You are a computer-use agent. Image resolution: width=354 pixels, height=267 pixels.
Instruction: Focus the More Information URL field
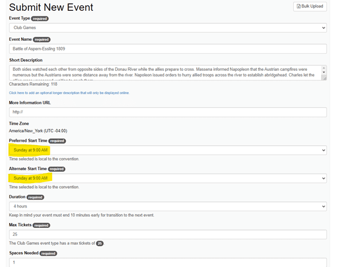pyautogui.click(x=168, y=112)
